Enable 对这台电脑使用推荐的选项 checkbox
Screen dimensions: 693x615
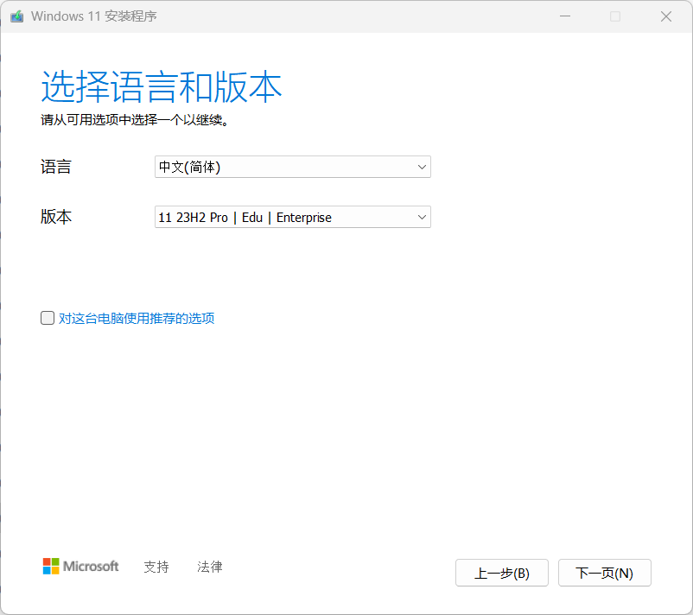click(48, 318)
